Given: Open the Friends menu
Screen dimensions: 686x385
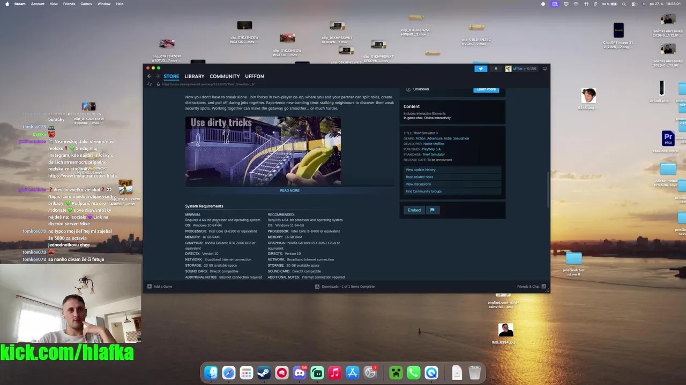Looking at the screenshot, I should tap(69, 4).
